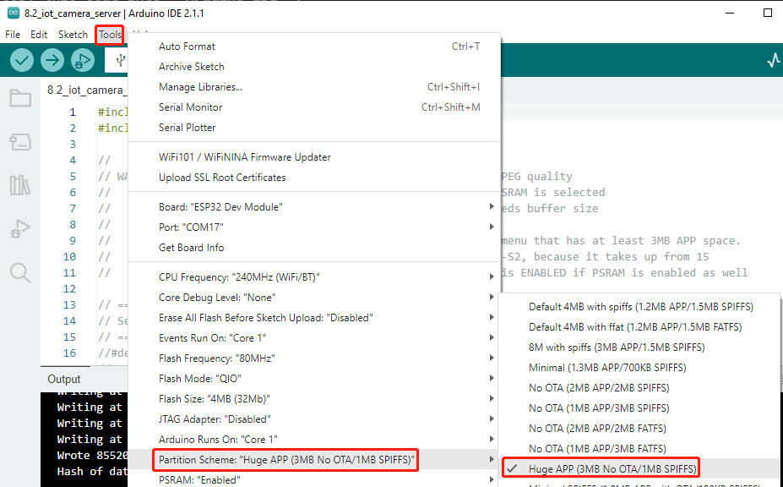Screen dimensions: 783x487
Task: Click the Verify checkmark button
Action: pyautogui.click(x=21, y=61)
